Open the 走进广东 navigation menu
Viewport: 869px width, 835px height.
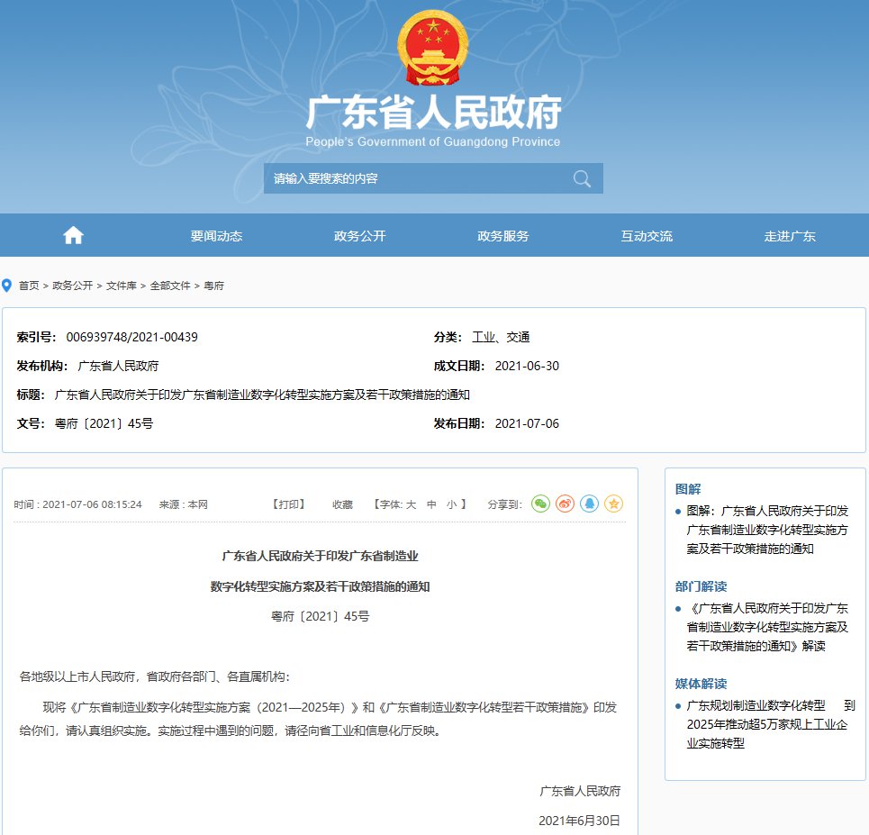tap(790, 236)
